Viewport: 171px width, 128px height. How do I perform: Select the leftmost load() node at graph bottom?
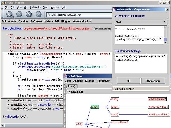click(79, 124)
